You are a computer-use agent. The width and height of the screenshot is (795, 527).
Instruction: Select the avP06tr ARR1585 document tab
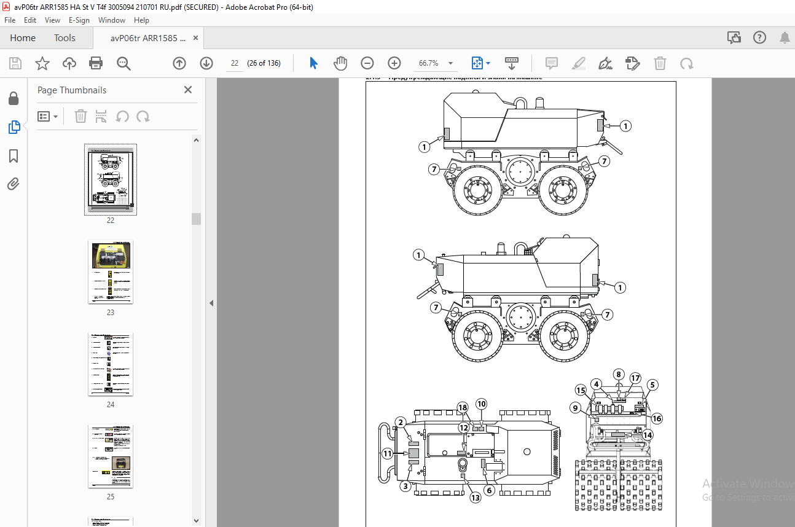148,38
